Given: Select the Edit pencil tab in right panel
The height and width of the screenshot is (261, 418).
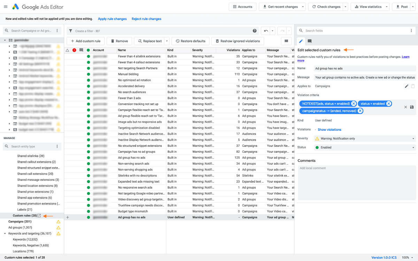Looking at the screenshot, I should 300,41.
